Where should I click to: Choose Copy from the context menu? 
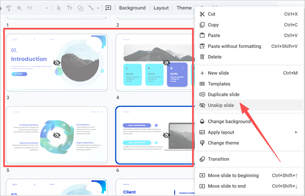point(249,25)
